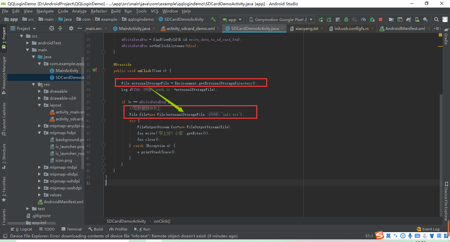Close the SDCardDemoActivity.java tab

point(283,29)
